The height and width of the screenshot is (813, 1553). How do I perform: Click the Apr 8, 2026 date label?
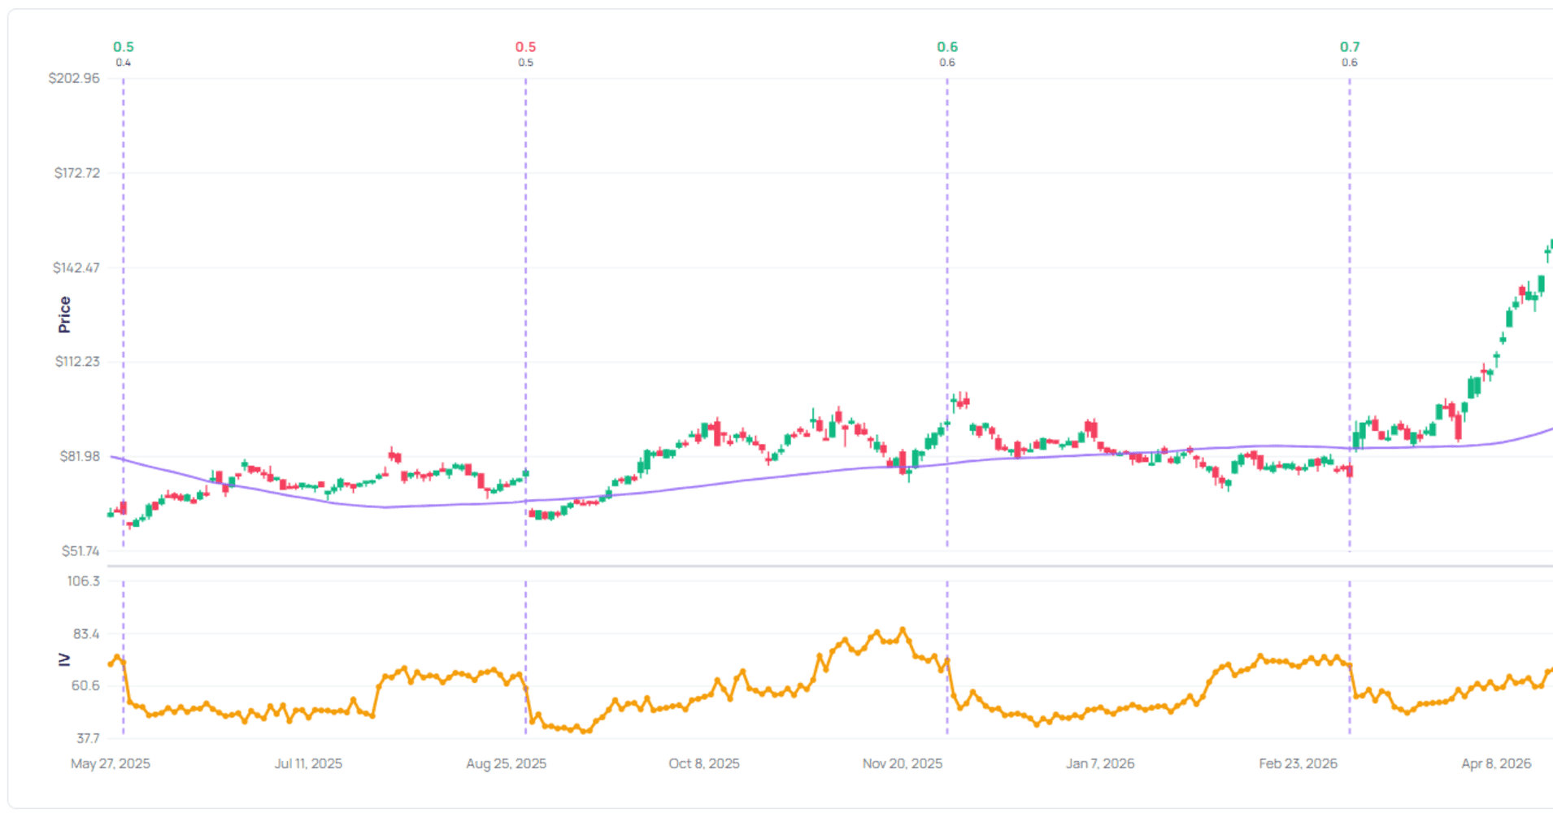pyautogui.click(x=1496, y=763)
